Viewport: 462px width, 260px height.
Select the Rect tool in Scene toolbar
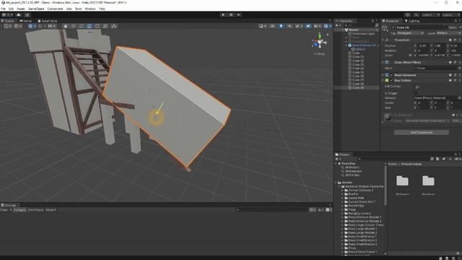[x=97, y=26]
